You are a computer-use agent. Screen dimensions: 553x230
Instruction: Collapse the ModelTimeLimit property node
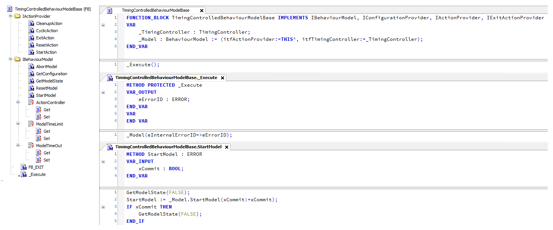pos(18,124)
